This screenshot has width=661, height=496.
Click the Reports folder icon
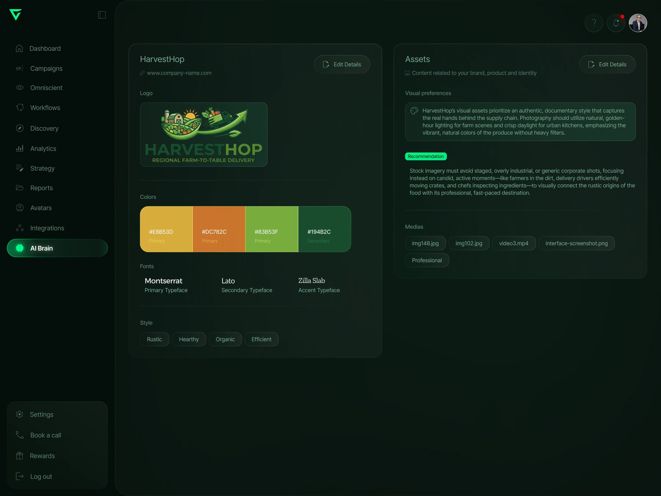[x=19, y=188]
